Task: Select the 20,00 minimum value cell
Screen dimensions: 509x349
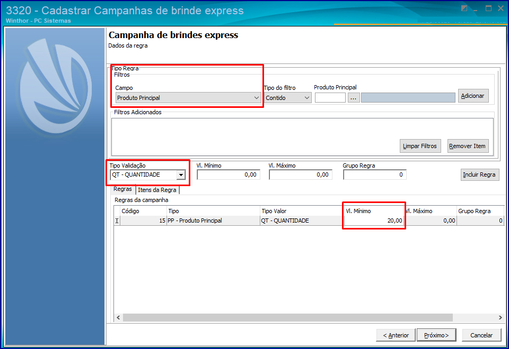Action: [373, 221]
